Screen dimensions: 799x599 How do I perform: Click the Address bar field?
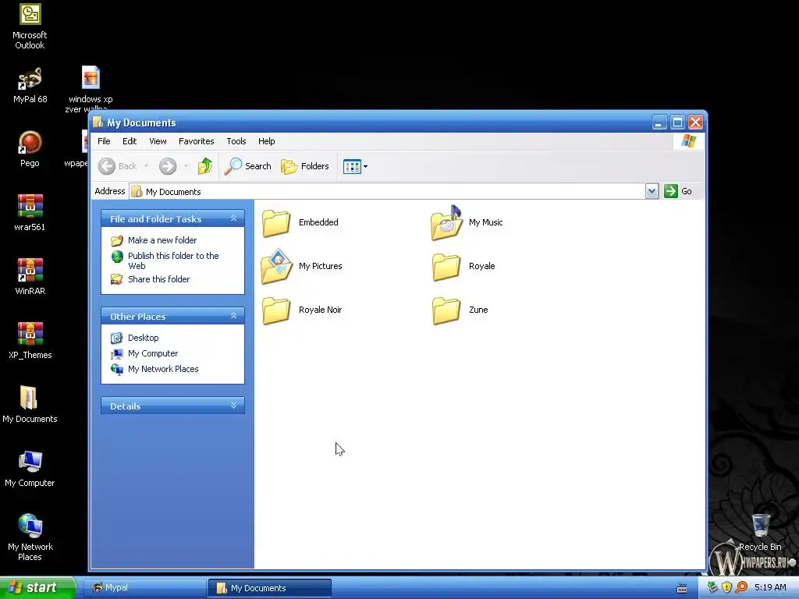tap(387, 192)
